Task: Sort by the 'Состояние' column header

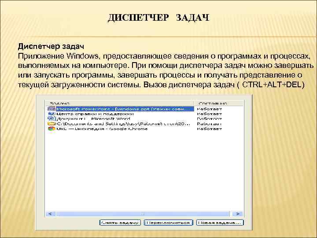Action: [x=218, y=104]
